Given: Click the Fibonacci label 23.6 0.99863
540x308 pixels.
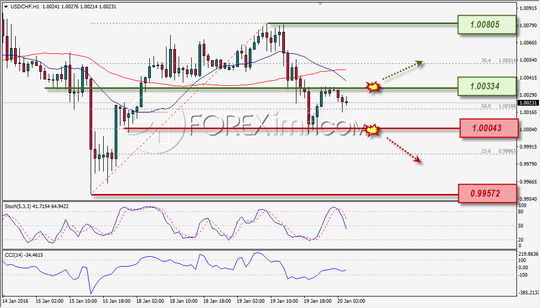Looking at the screenshot, I should (498, 151).
